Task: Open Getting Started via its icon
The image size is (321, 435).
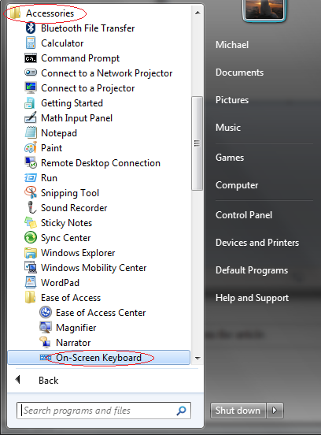Action: point(30,103)
